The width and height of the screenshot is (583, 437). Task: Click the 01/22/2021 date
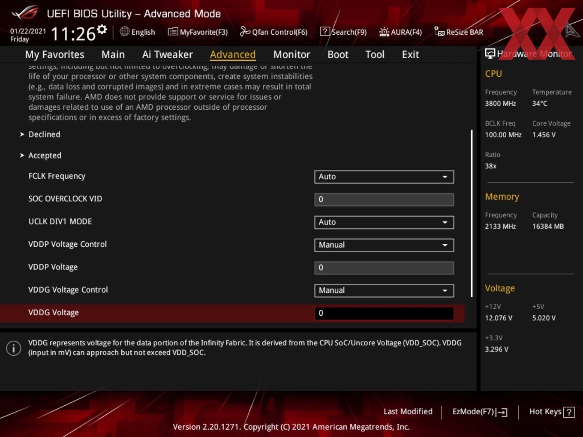click(28, 31)
